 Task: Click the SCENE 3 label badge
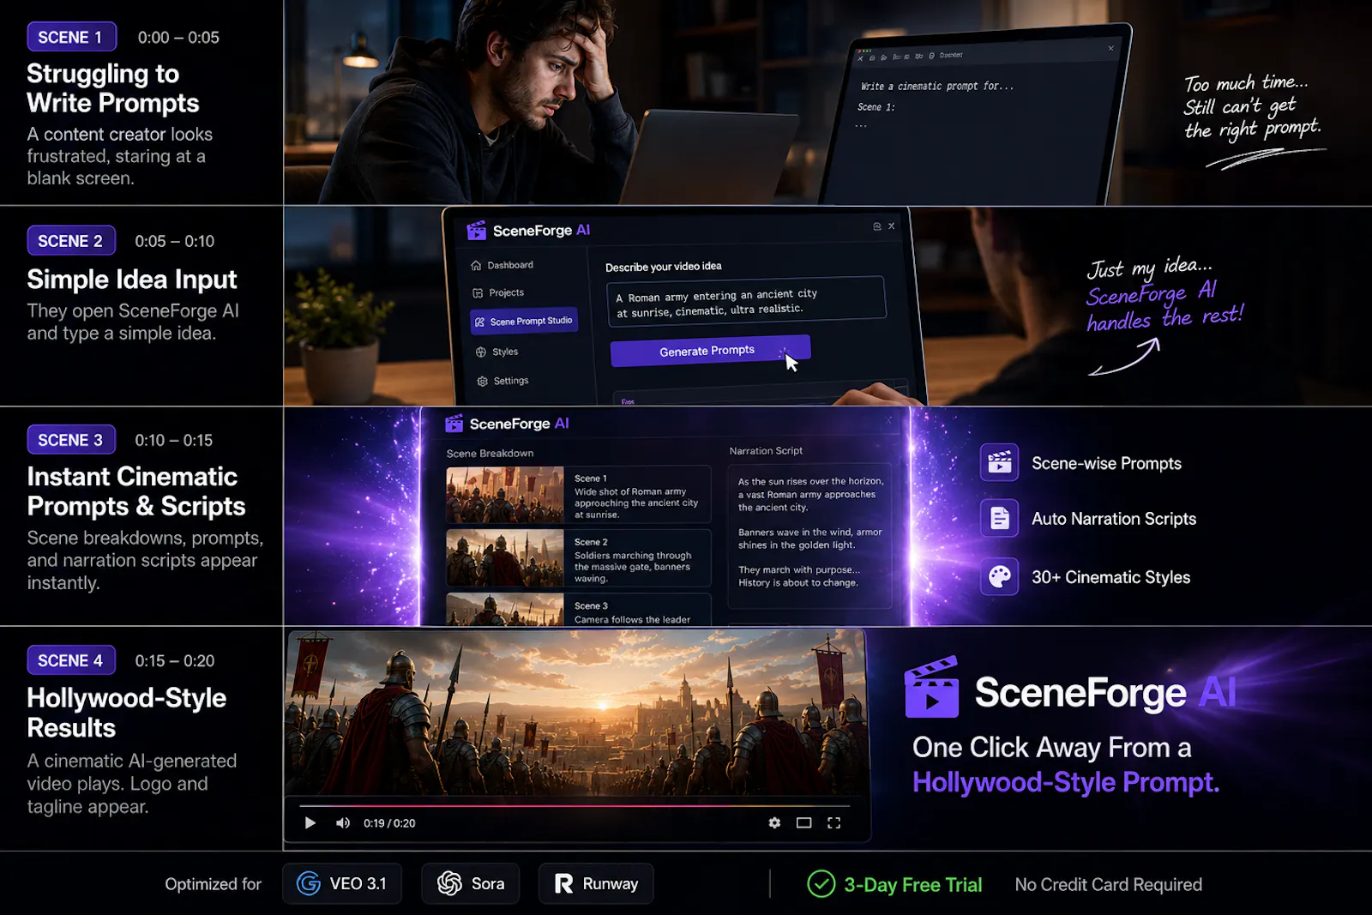(x=71, y=440)
